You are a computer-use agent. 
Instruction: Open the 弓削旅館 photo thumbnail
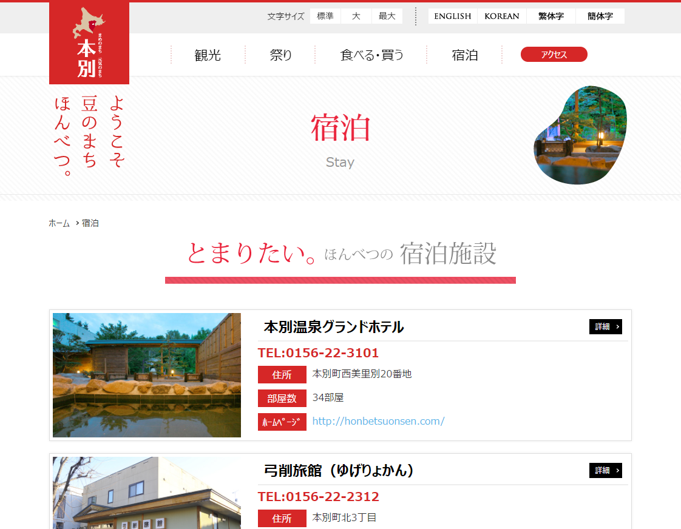147,493
